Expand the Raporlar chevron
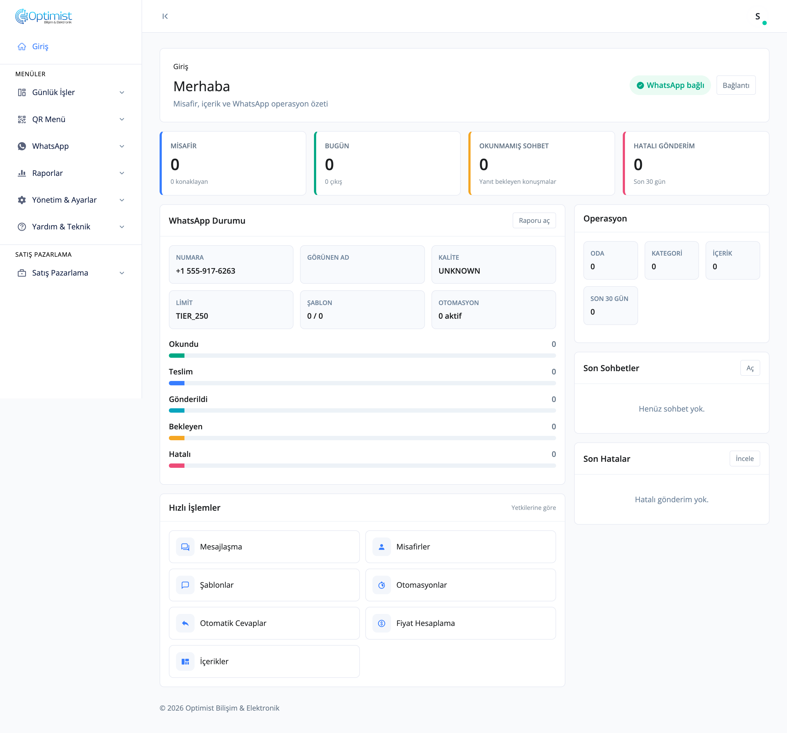 coord(122,173)
